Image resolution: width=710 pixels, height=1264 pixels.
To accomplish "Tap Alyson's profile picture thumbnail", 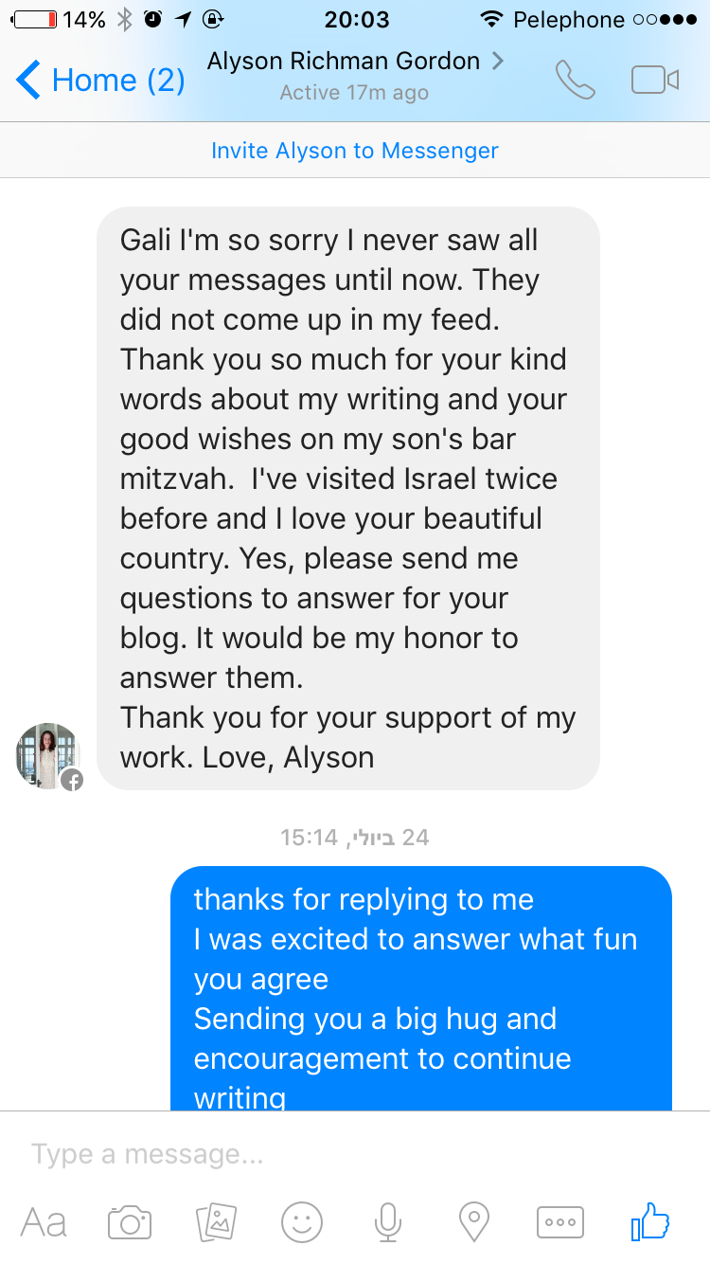I will pyautogui.click(x=47, y=755).
